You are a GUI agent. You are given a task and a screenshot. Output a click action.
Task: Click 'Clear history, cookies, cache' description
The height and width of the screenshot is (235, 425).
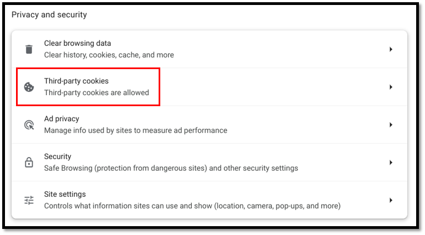(x=109, y=55)
